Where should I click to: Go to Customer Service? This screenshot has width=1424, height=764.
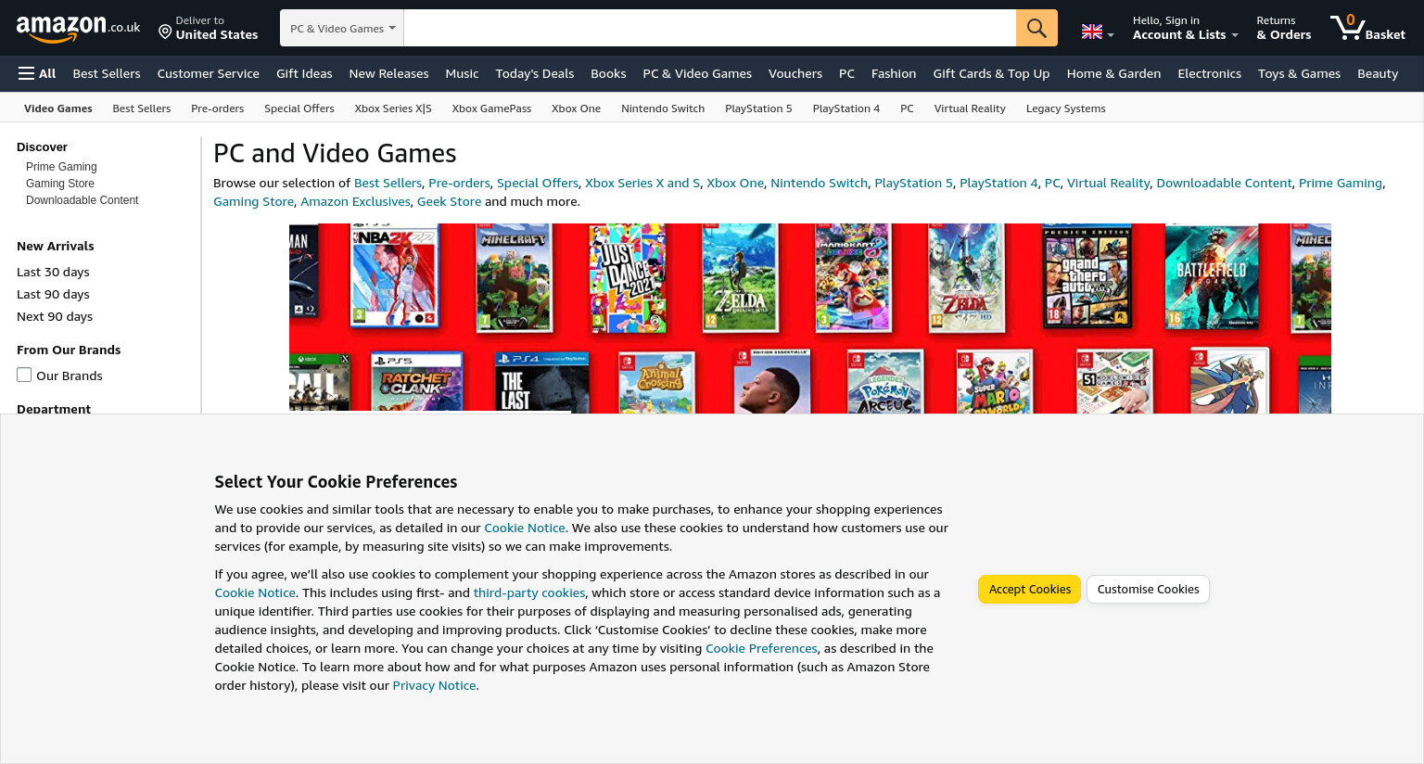(x=208, y=73)
